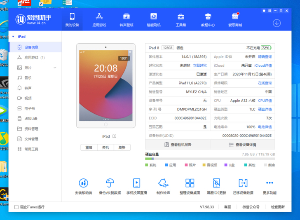300x220 pixels.
Task: Open 电池详情 link
Action: pos(265,127)
